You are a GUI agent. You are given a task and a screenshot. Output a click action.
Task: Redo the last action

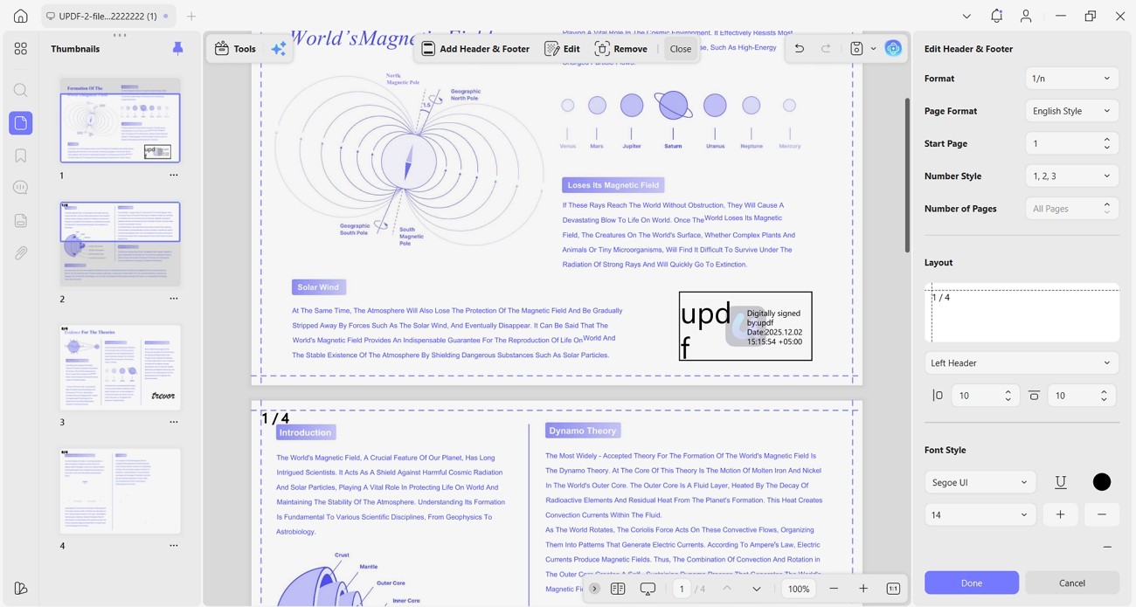826,49
